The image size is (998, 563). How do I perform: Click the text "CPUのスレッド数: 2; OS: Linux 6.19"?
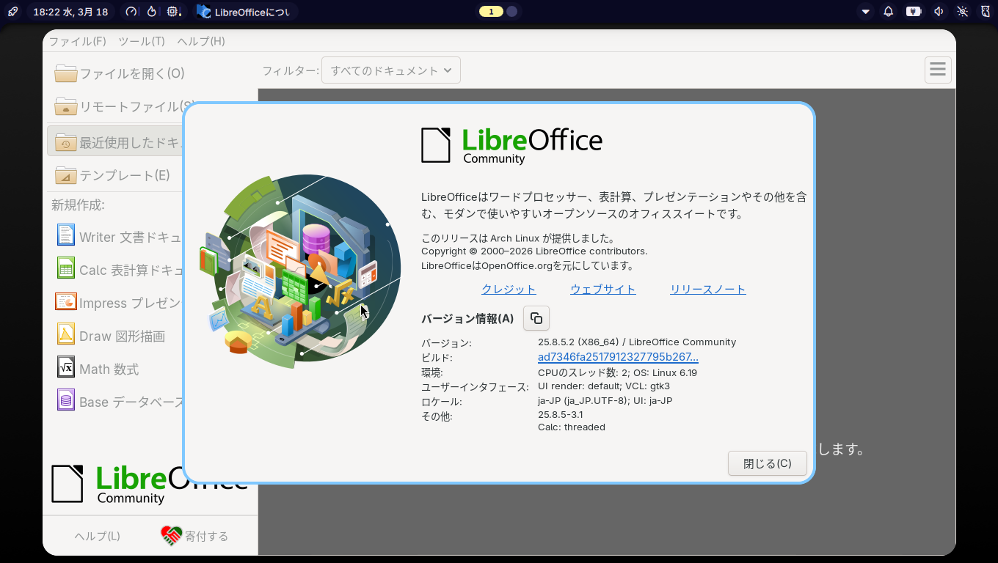pyautogui.click(x=617, y=372)
